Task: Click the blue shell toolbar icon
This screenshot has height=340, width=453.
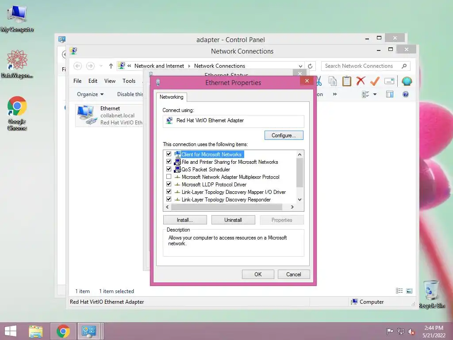Action: tap(407, 81)
